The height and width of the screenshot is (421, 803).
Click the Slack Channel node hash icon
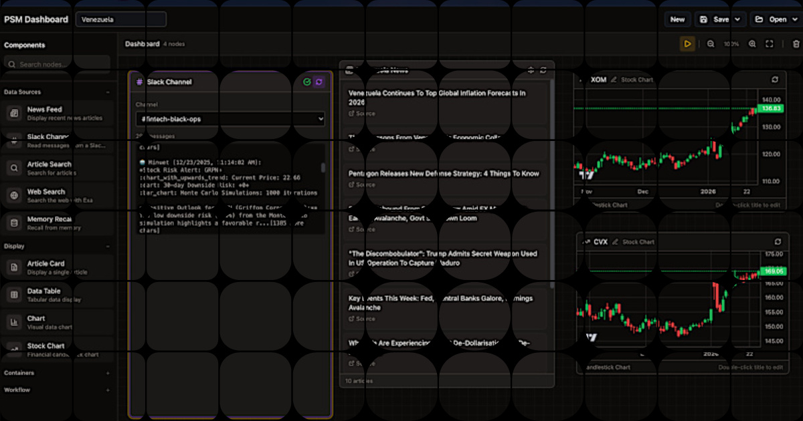[139, 82]
